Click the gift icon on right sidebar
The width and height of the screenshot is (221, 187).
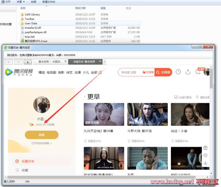[x=205, y=148]
